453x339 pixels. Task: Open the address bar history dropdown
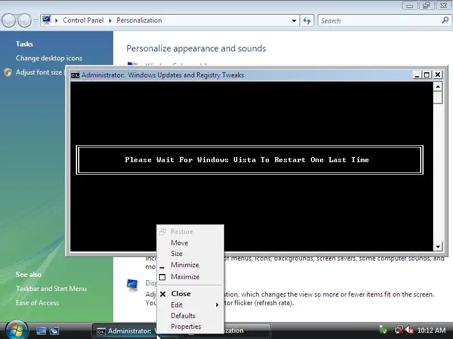pyautogui.click(x=294, y=20)
